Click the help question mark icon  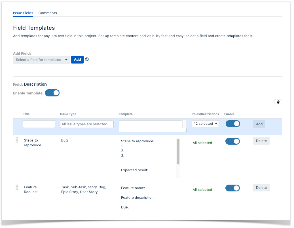click(87, 60)
